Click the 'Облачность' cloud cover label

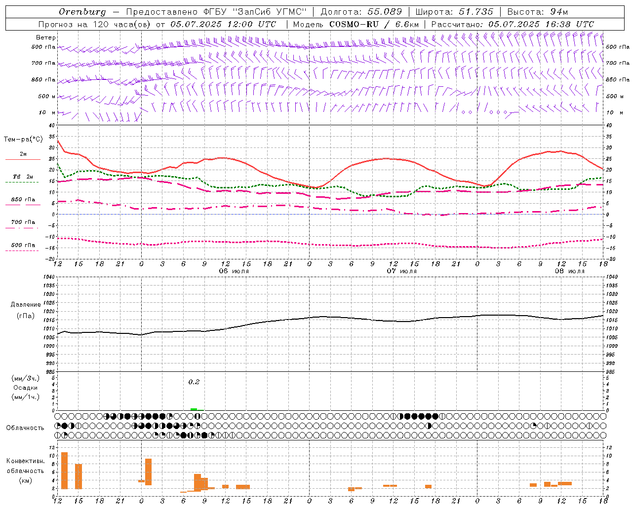click(25, 428)
